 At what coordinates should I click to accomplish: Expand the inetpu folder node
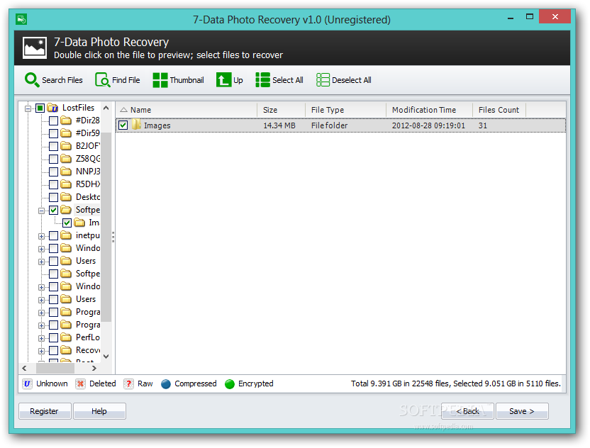coord(41,236)
